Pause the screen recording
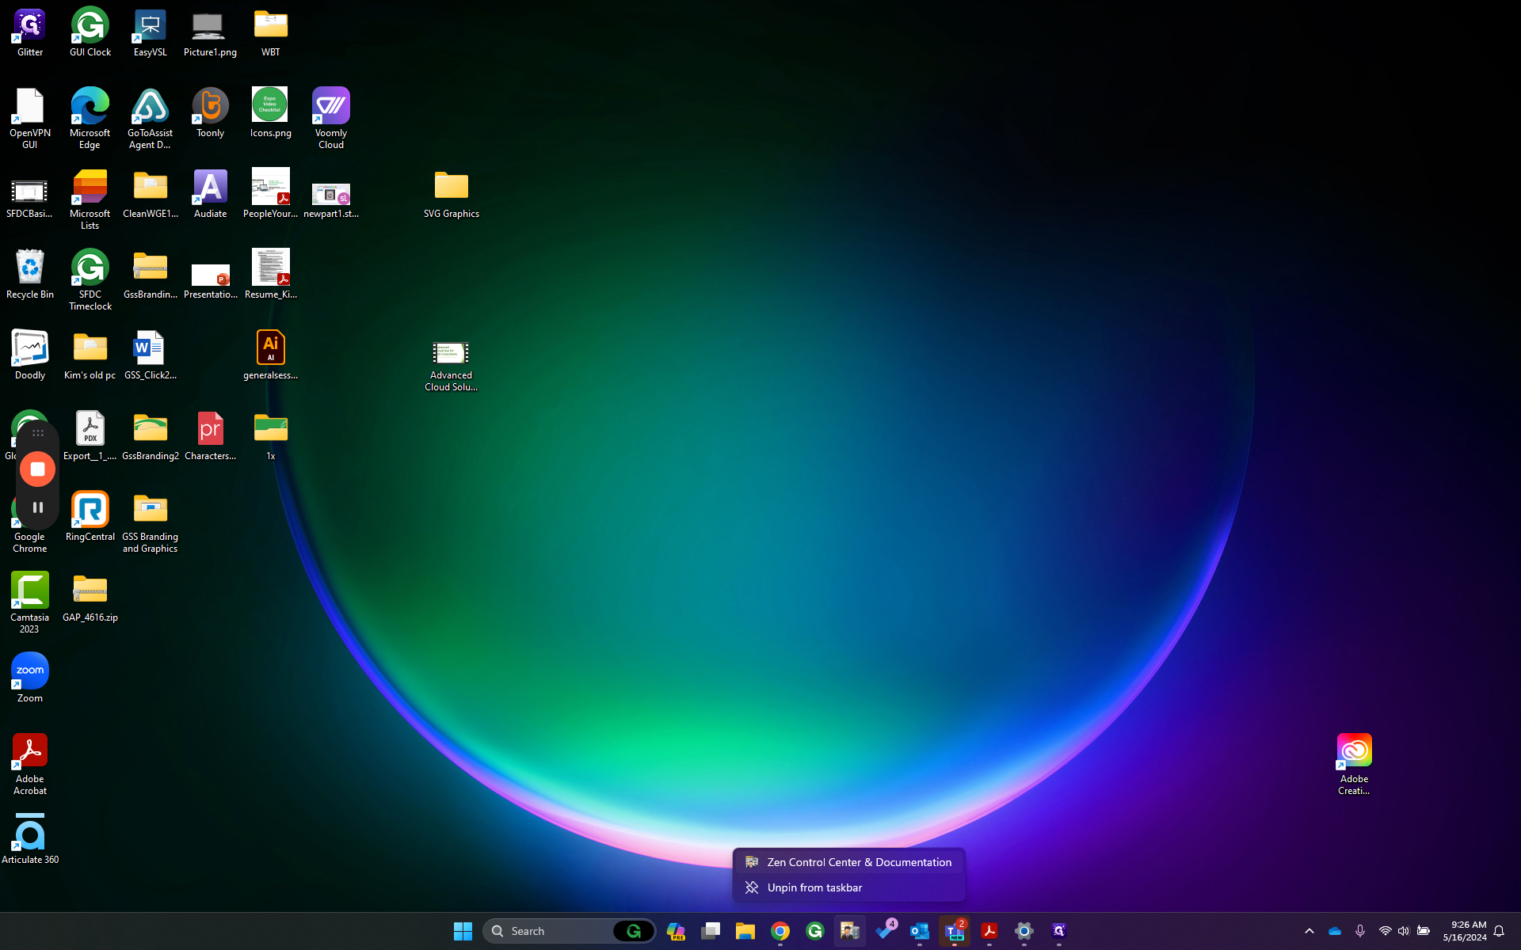The height and width of the screenshot is (950, 1521). (37, 507)
